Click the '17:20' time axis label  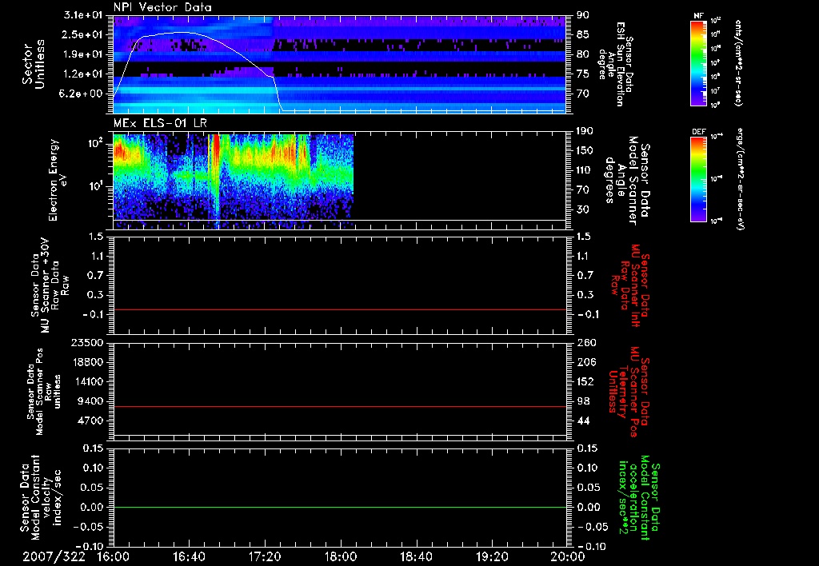tap(265, 556)
